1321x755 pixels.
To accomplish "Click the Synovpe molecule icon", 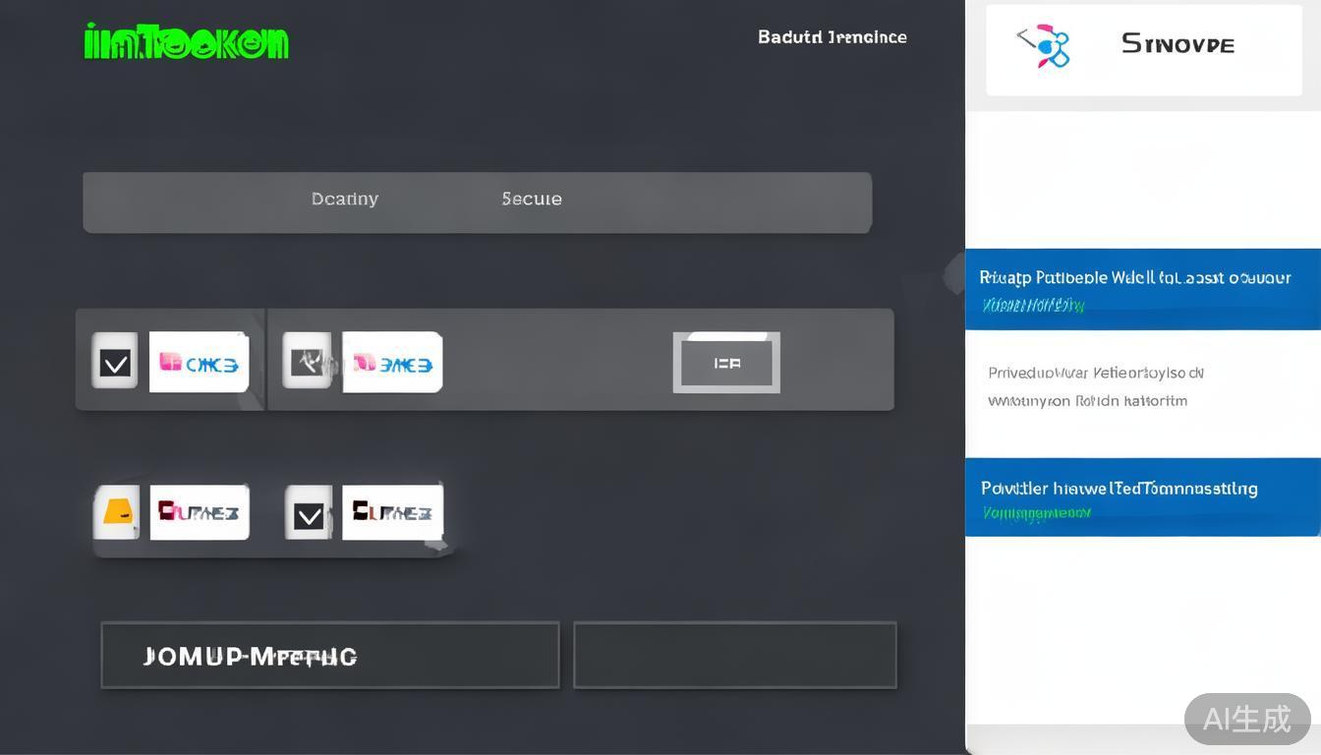I will (x=1044, y=46).
